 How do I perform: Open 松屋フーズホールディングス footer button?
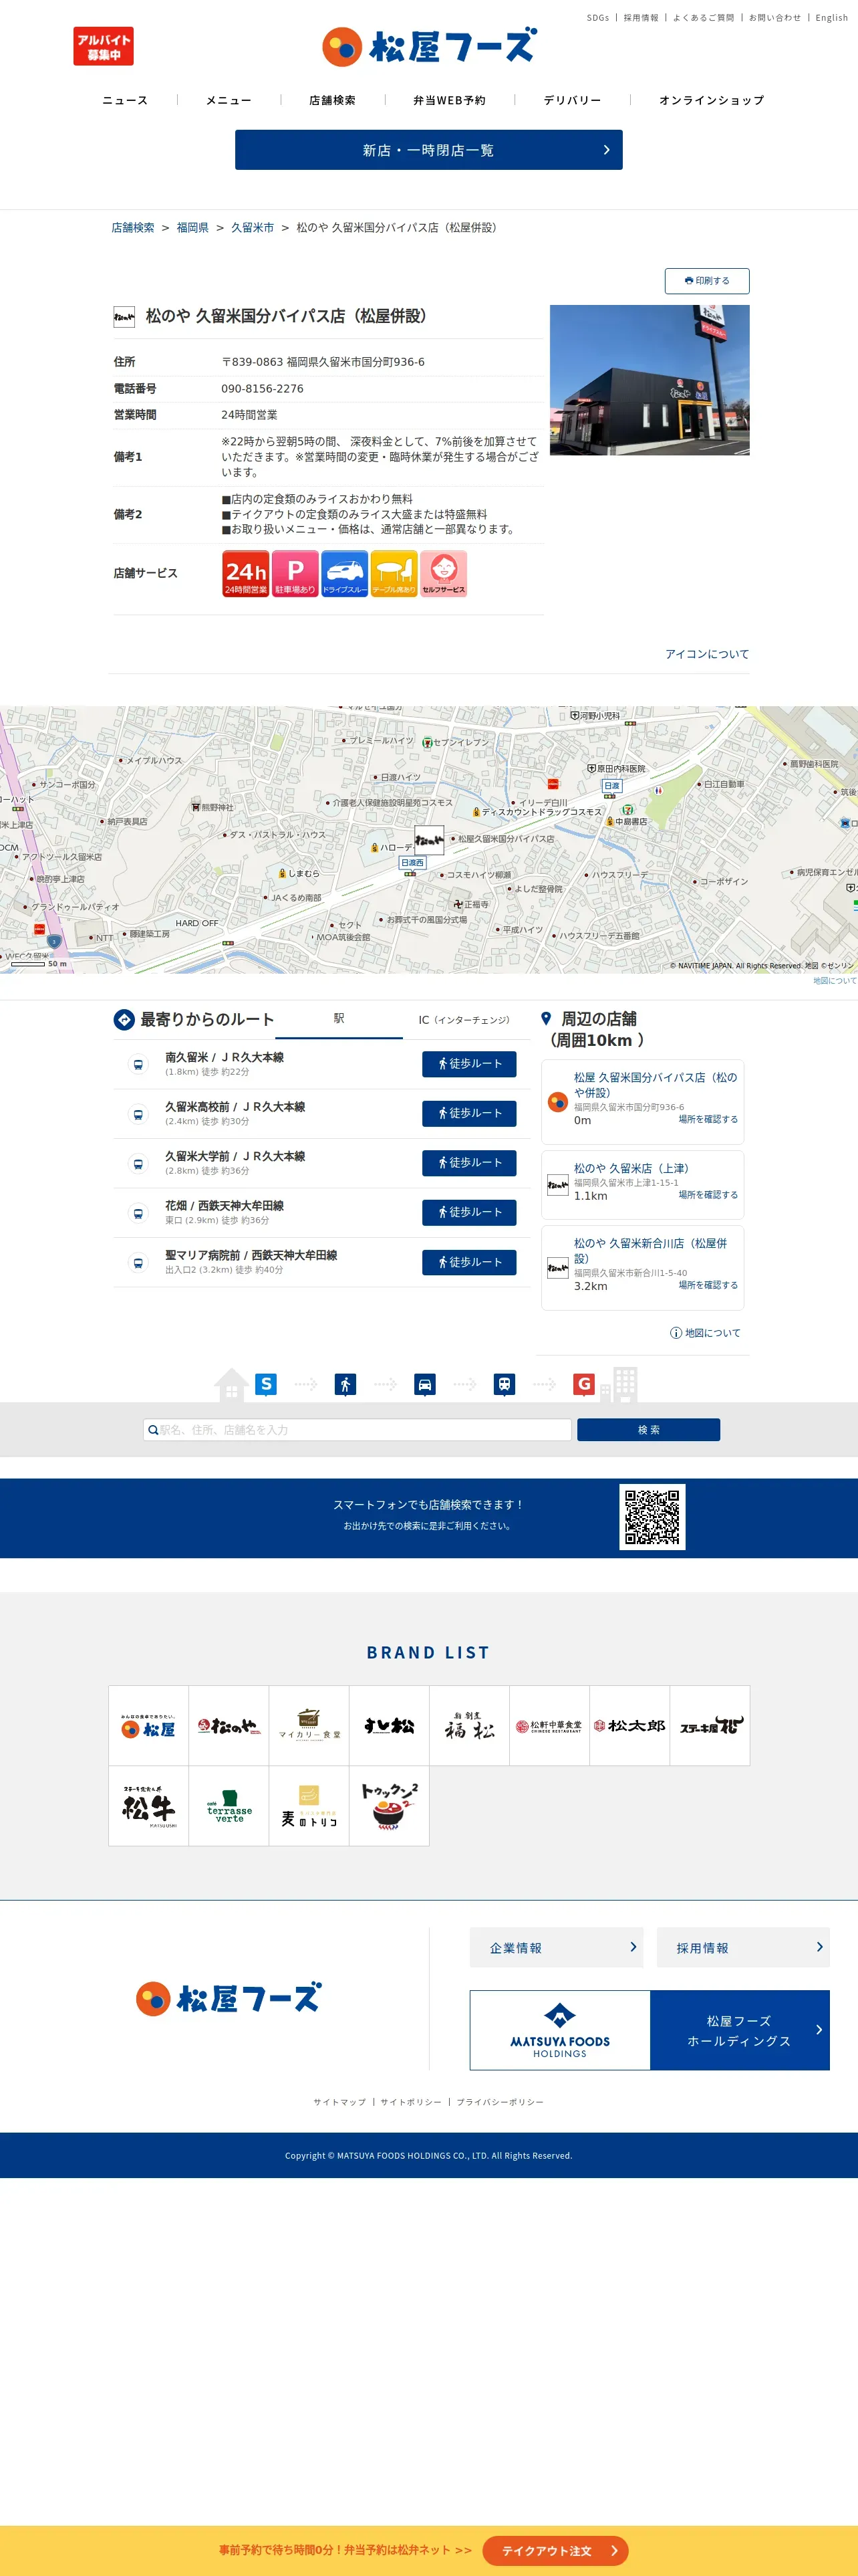(739, 2030)
